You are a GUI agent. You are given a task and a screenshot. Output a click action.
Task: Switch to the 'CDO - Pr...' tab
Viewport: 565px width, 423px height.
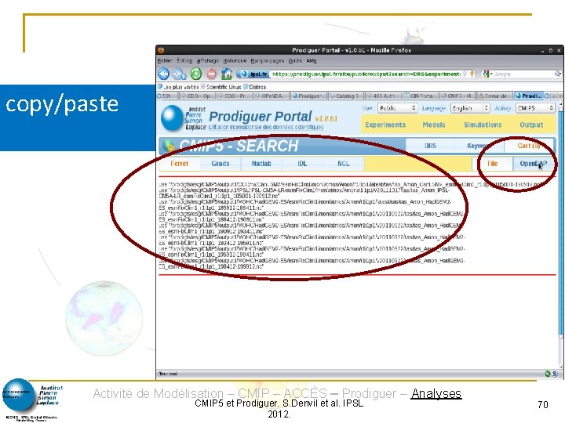(x=234, y=96)
